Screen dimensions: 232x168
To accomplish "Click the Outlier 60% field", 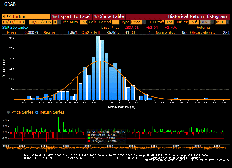I will pos(194,22).
